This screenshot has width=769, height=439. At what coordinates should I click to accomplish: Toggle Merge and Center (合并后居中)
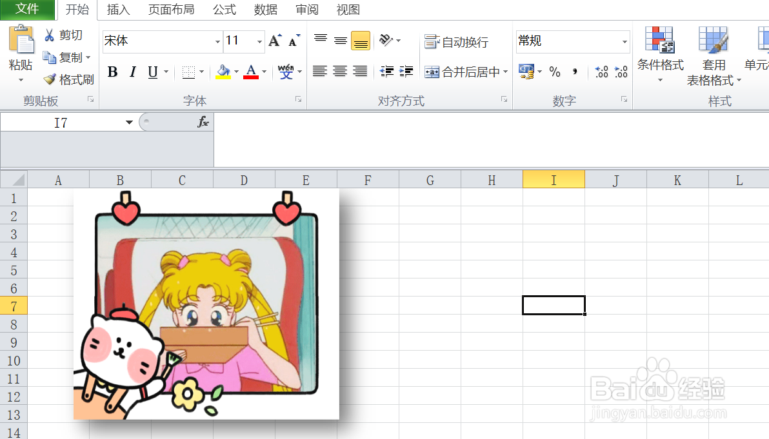click(461, 72)
